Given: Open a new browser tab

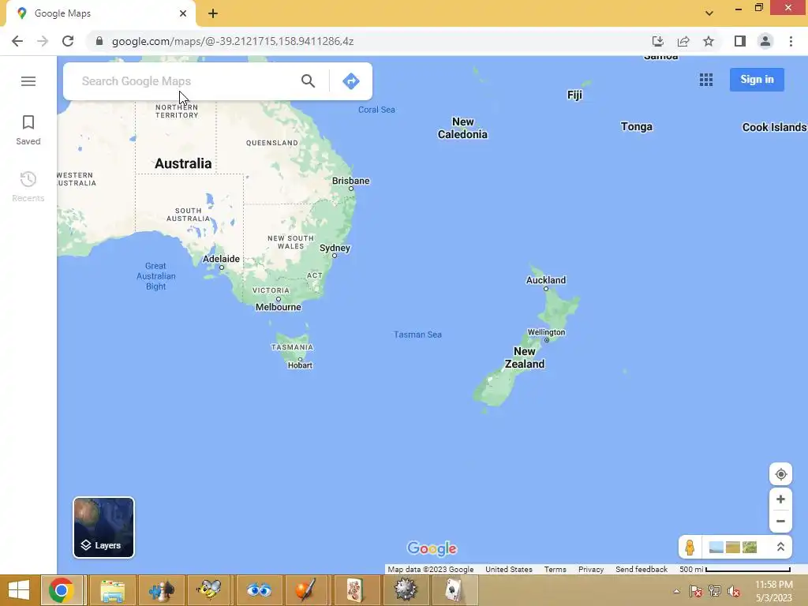Looking at the screenshot, I should tap(213, 13).
